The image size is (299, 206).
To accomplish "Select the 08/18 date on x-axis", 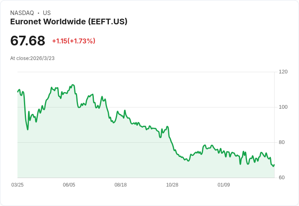I will click(x=121, y=185).
